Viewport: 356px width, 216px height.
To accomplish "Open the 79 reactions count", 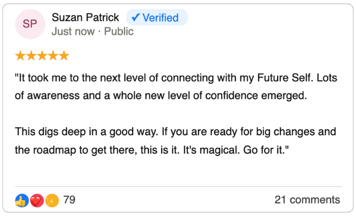I will click(69, 200).
